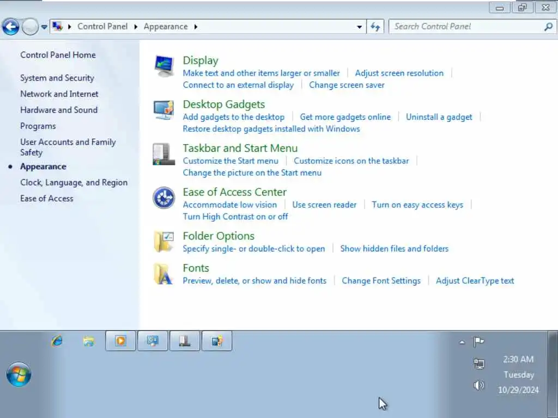Click Add gadgets to the desktop
Viewport: 558px width, 418px height.
[233, 117]
